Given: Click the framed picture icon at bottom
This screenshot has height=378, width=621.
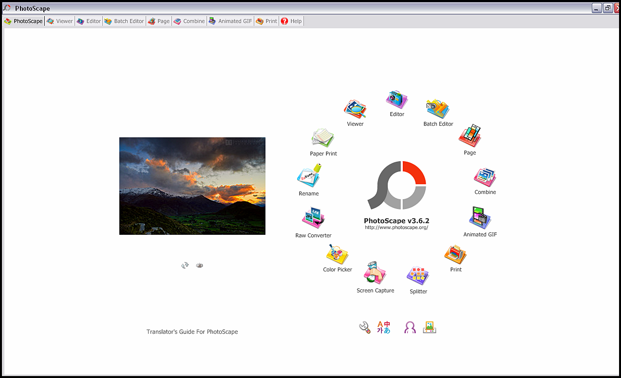Looking at the screenshot, I should coord(430,327).
